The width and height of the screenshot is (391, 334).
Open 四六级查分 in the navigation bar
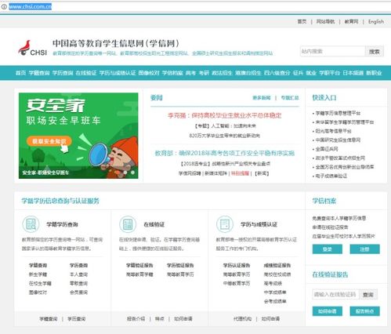(x=277, y=73)
